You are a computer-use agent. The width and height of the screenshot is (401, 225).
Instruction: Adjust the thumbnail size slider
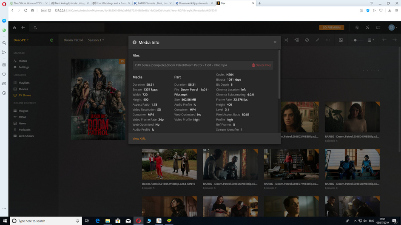coord(356,40)
